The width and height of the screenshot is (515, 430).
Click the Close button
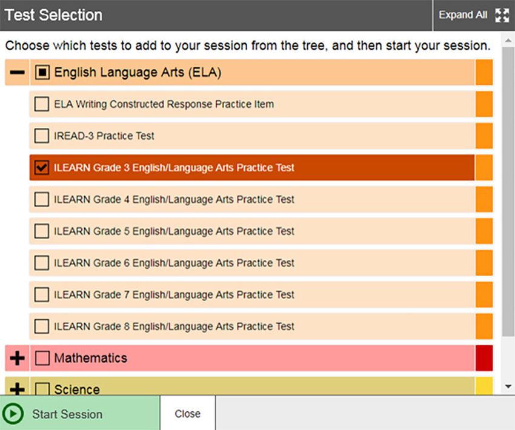(x=188, y=413)
